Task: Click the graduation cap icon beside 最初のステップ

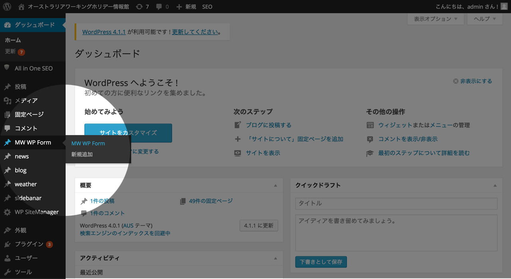Action: [370, 153]
